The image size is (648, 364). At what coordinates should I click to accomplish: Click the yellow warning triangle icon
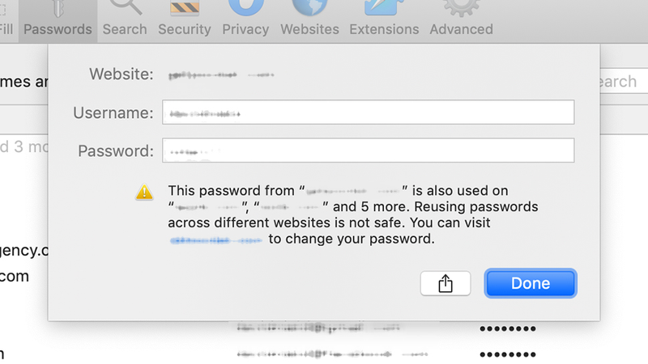[144, 192]
